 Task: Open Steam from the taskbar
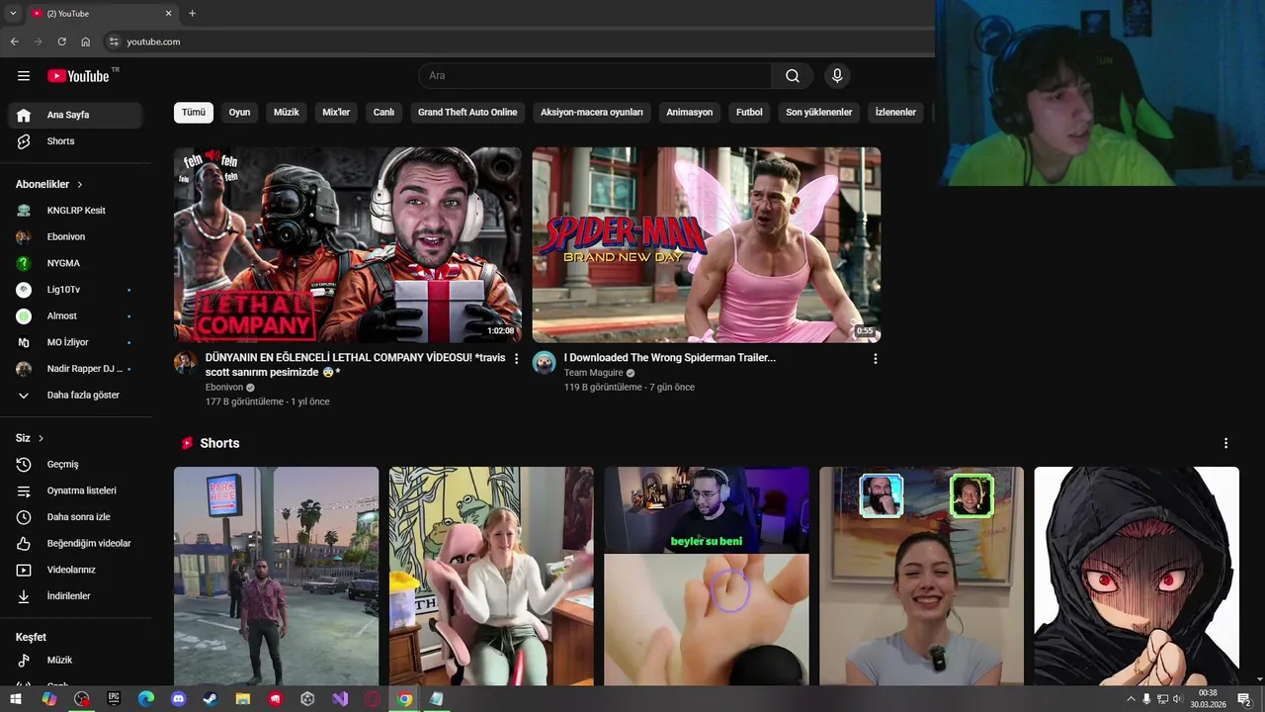(211, 699)
